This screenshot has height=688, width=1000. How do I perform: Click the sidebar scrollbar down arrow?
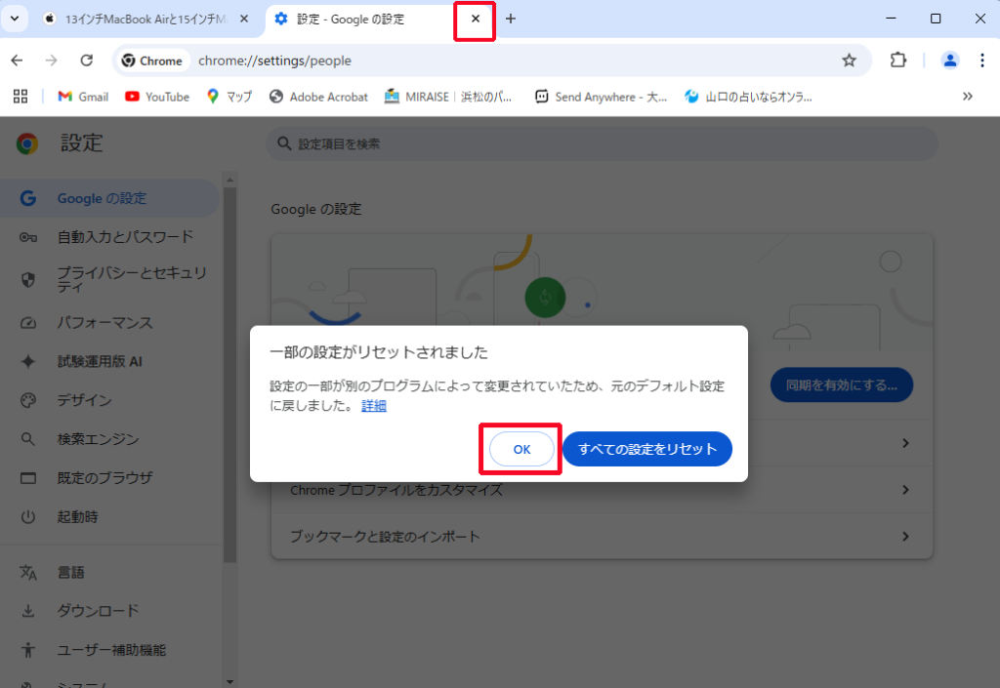coord(230,682)
